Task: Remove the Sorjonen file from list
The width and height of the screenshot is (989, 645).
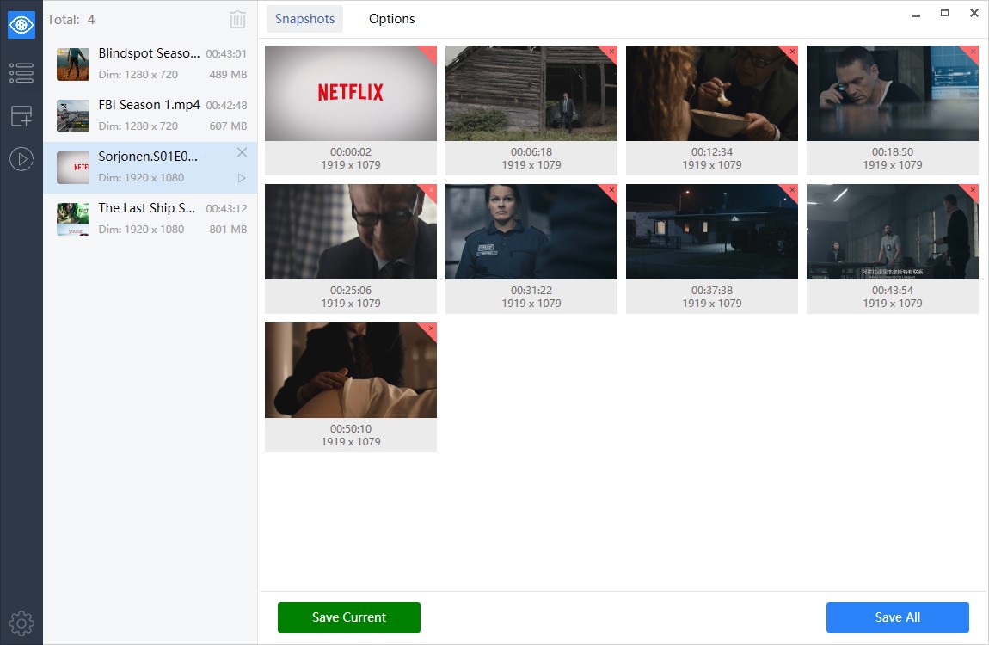Action: [242, 152]
